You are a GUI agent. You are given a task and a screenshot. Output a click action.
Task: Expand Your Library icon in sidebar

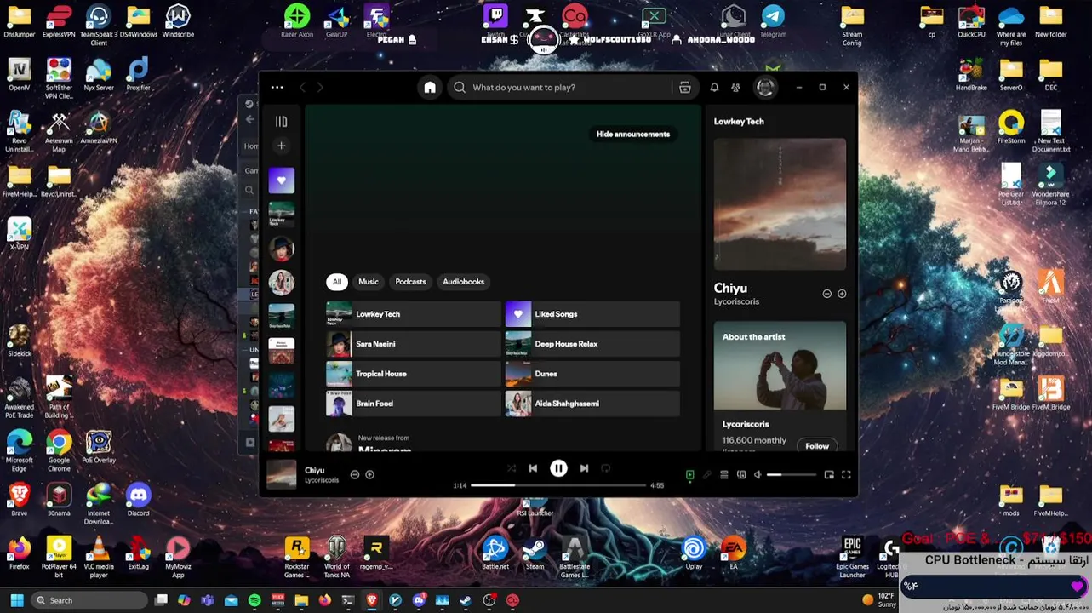click(281, 122)
